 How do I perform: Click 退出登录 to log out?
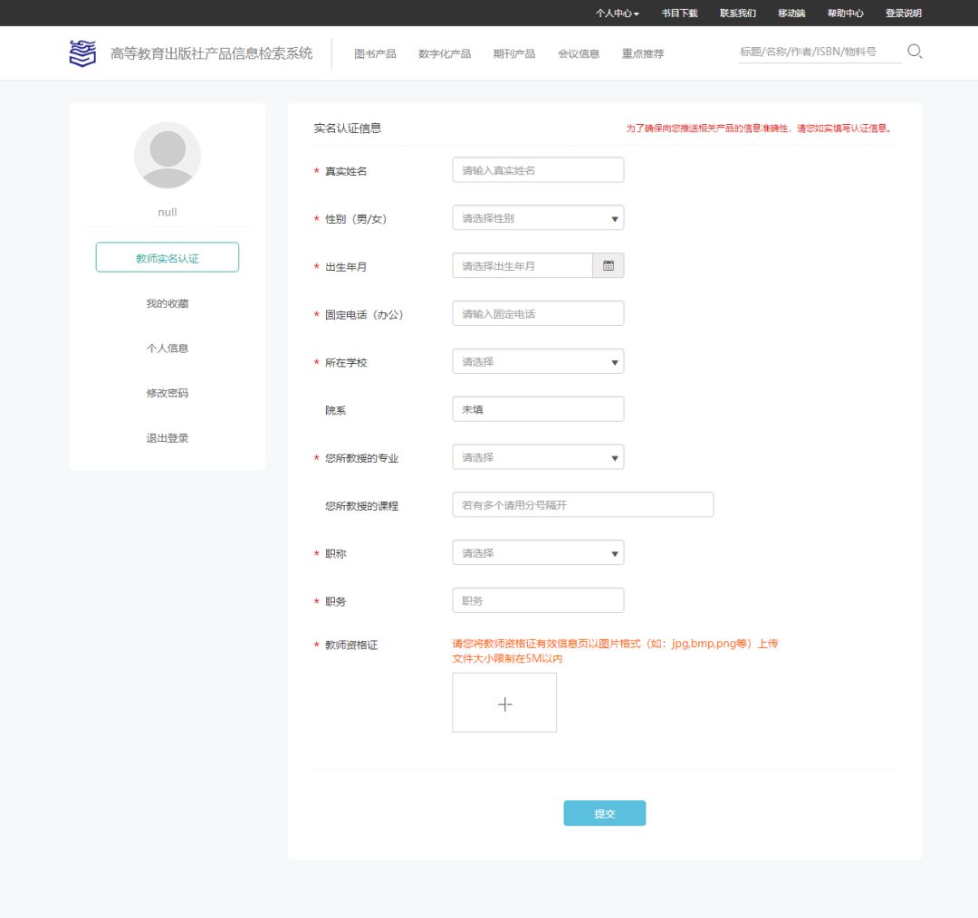(168, 438)
